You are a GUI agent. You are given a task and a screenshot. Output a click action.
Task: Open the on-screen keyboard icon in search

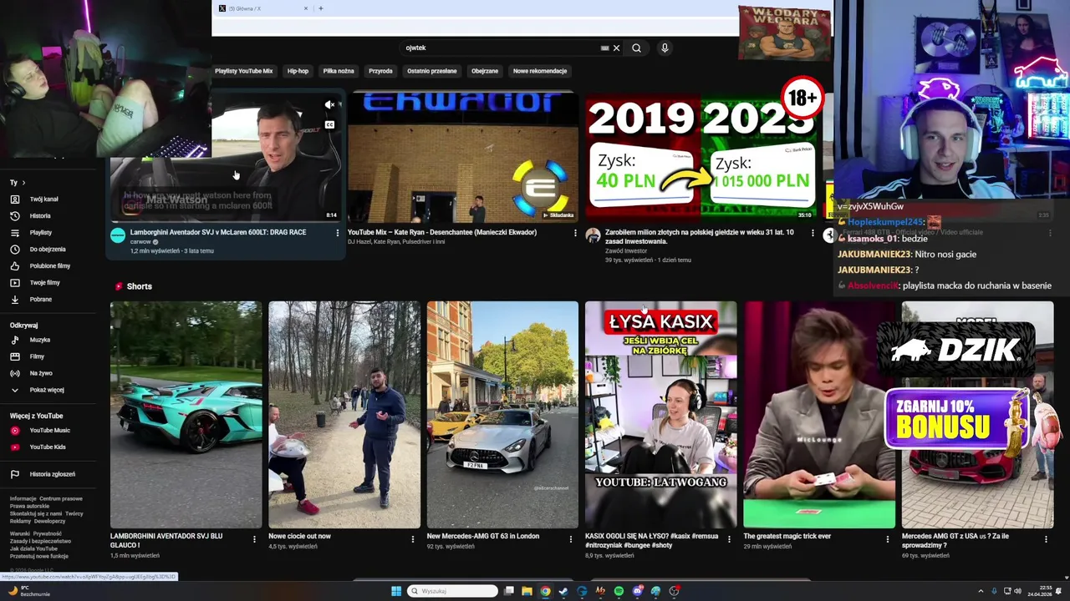(x=604, y=48)
